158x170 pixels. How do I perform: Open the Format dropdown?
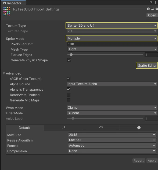pyautogui.click(x=112, y=146)
